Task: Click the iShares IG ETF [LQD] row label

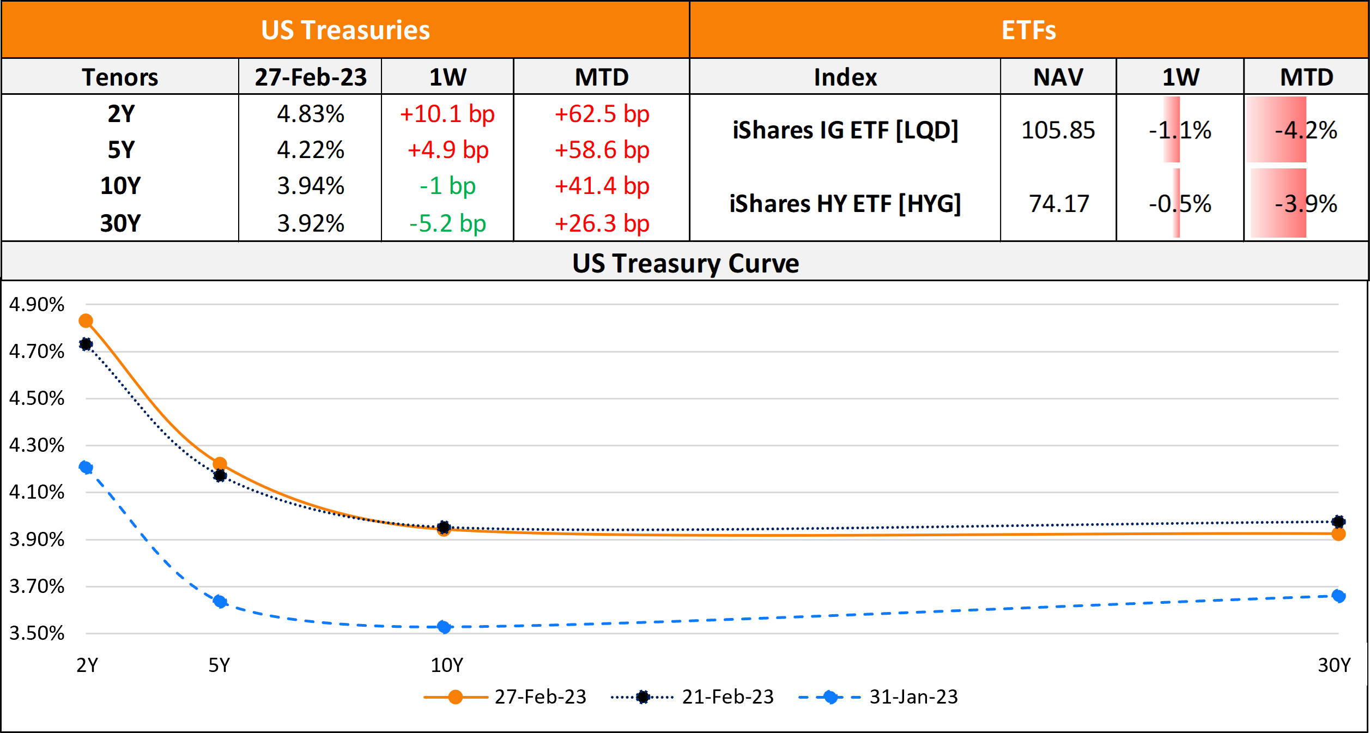Action: pyautogui.click(x=845, y=130)
